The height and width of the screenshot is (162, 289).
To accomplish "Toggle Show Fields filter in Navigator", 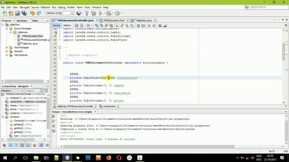I will click(x=10, y=145).
